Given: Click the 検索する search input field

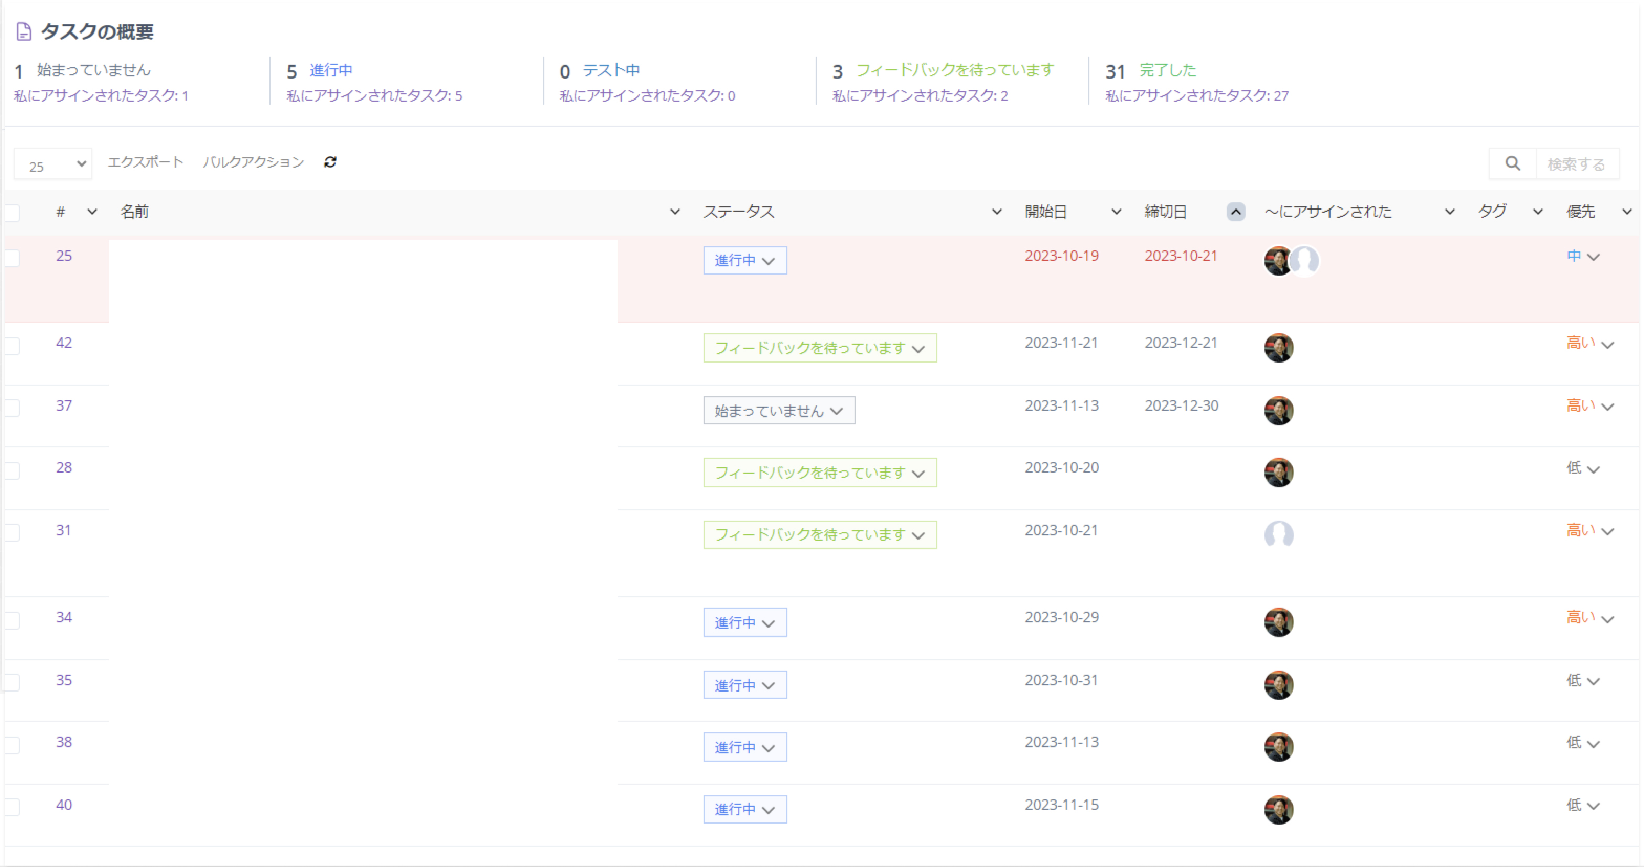Looking at the screenshot, I should (1577, 164).
